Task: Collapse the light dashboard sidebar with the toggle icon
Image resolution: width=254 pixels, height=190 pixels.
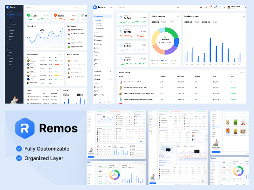Action: [111, 7]
